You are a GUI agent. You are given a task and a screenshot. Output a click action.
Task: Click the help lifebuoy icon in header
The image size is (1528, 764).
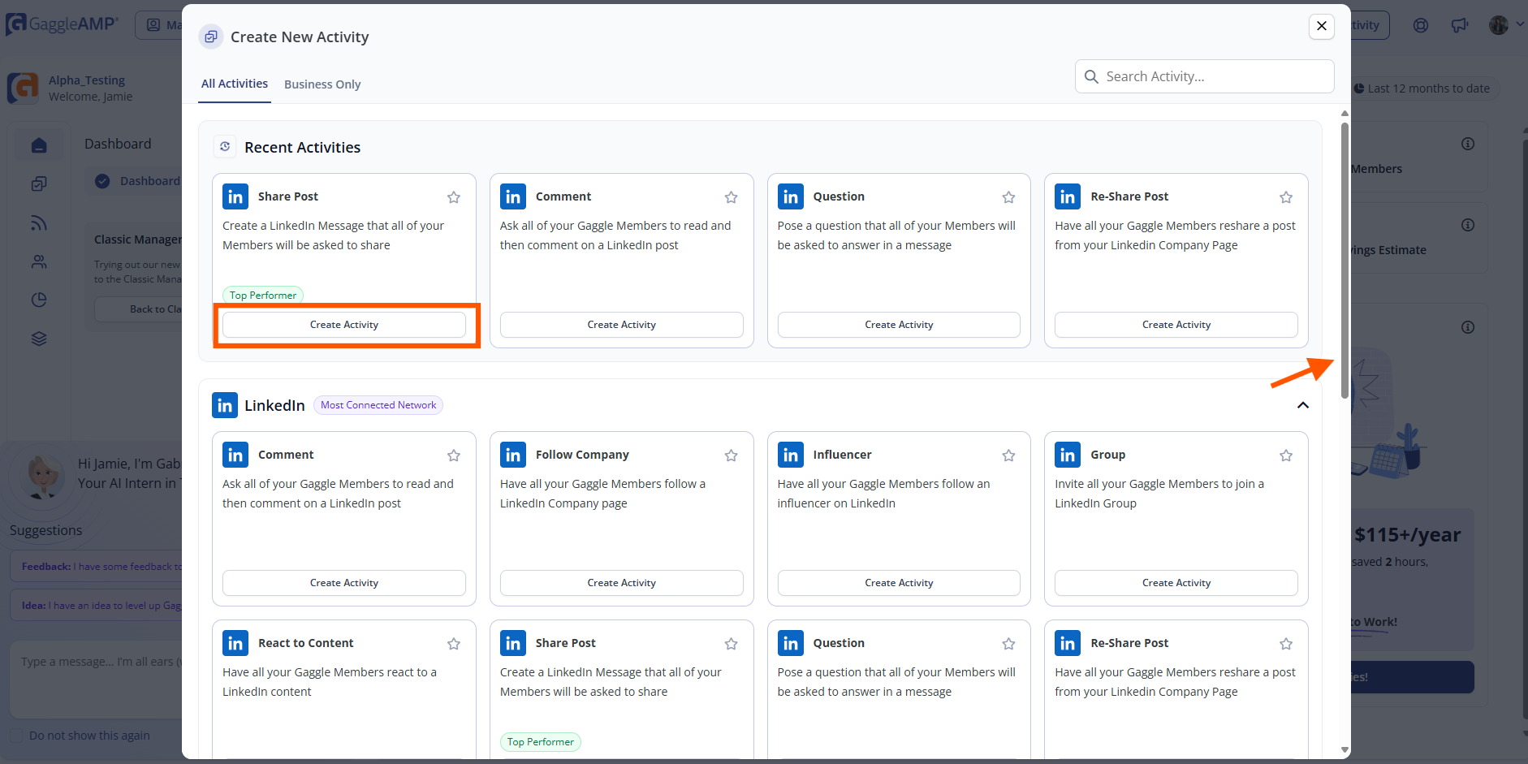[1421, 25]
